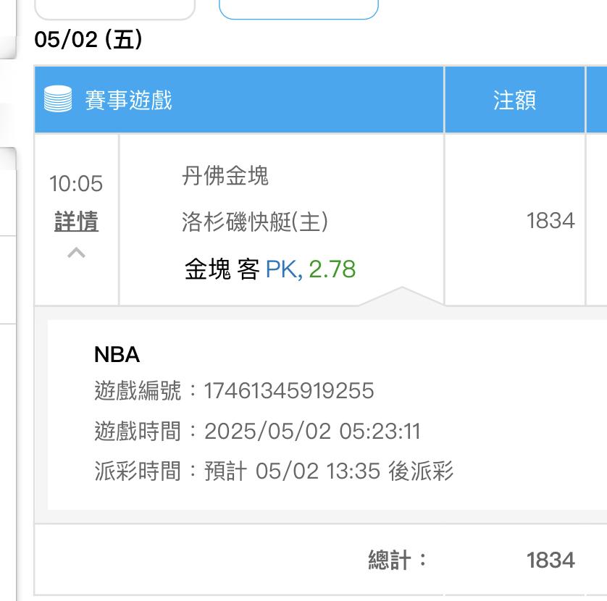Screen dimensions: 607x601
Task: Click the blue-outlined button at top
Action: [x=298, y=9]
